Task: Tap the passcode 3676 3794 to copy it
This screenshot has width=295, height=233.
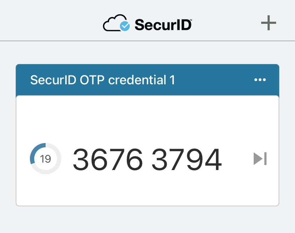Action: click(147, 159)
